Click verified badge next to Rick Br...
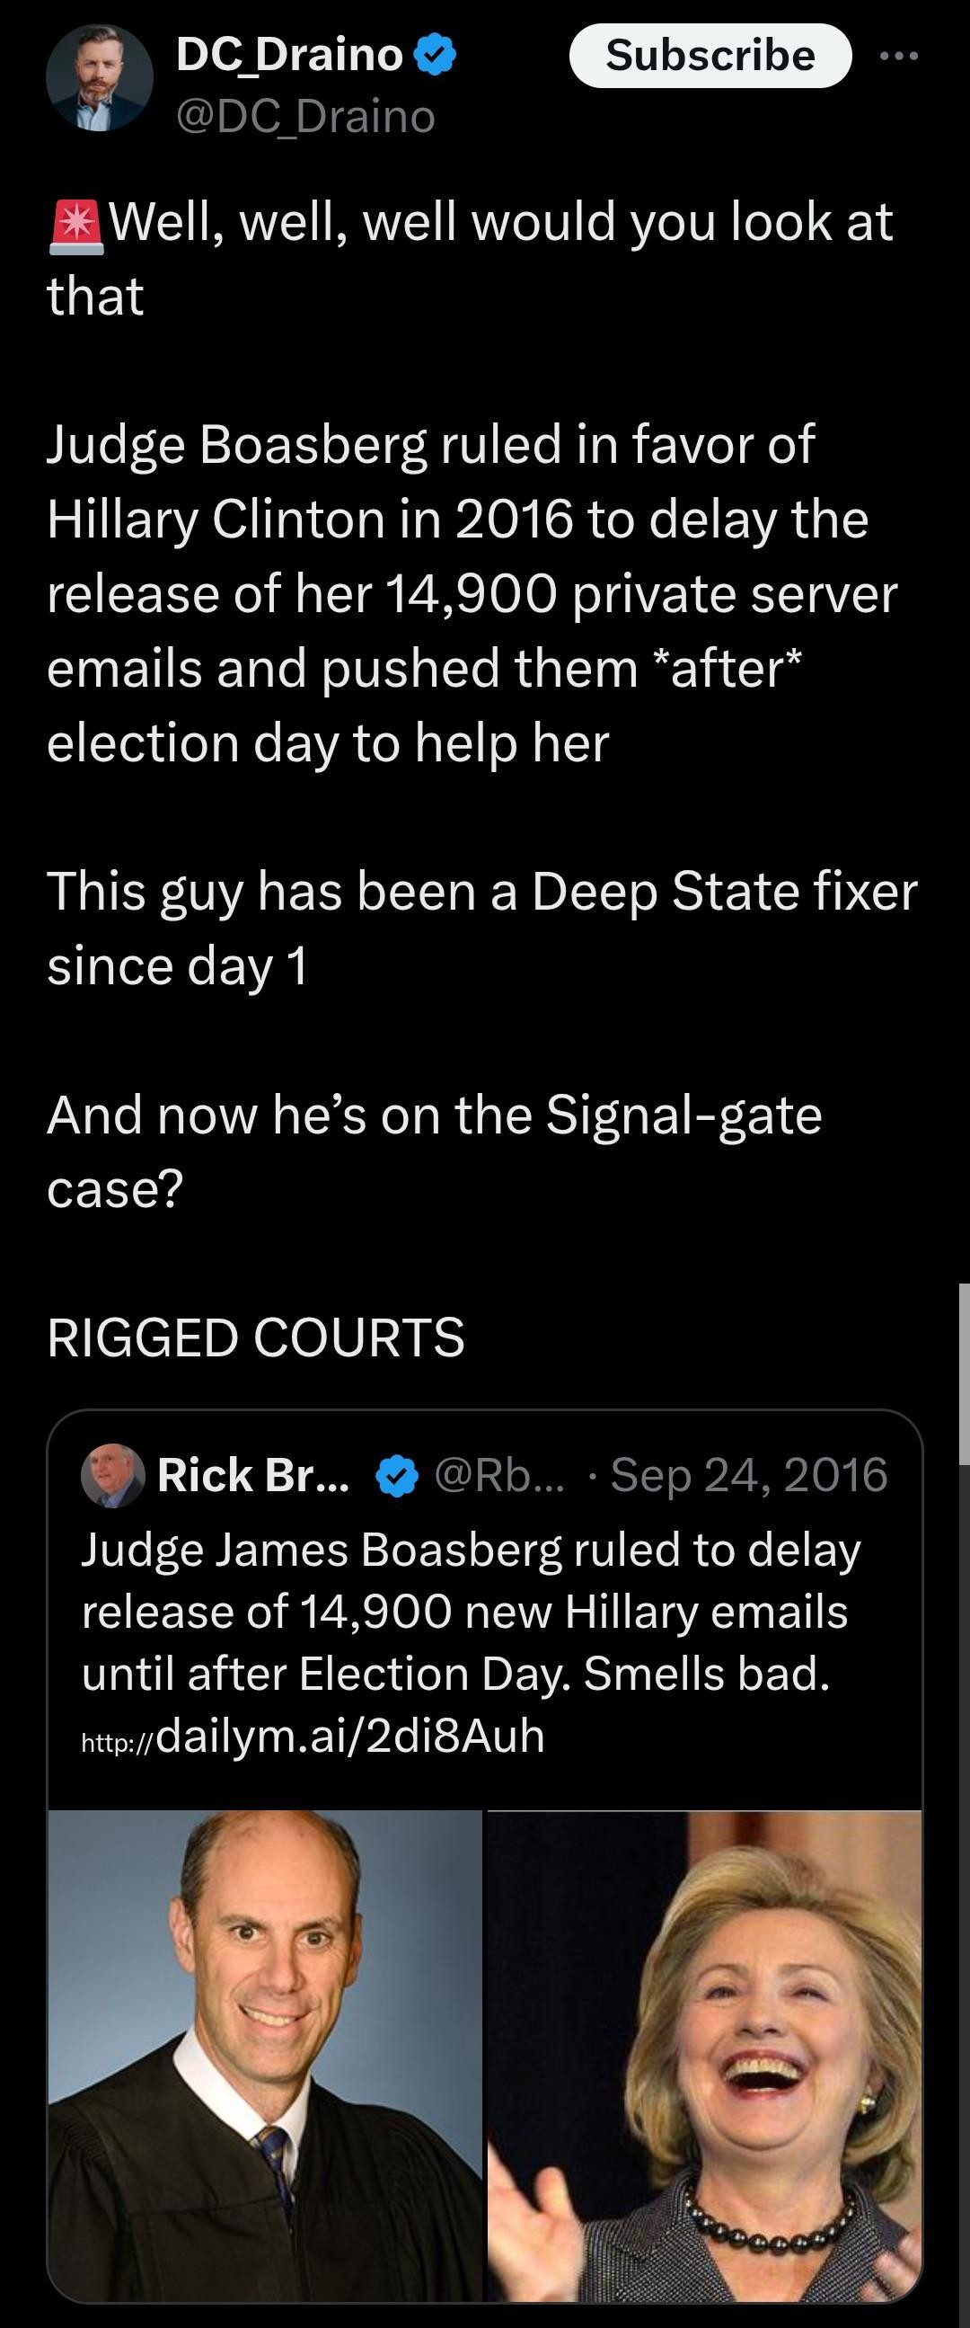This screenshot has height=2328, width=970. (396, 1478)
